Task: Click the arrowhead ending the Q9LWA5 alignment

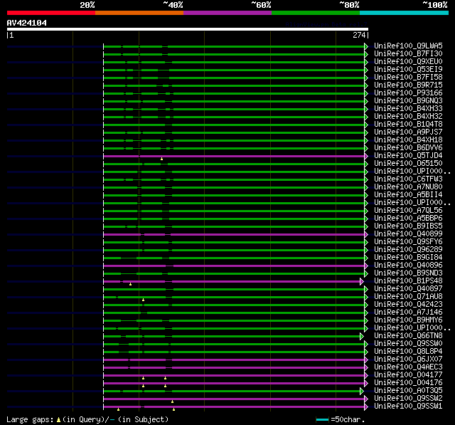Action: tap(366, 46)
